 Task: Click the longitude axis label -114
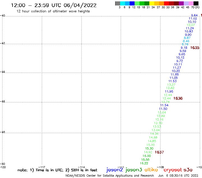click(81, 167)
